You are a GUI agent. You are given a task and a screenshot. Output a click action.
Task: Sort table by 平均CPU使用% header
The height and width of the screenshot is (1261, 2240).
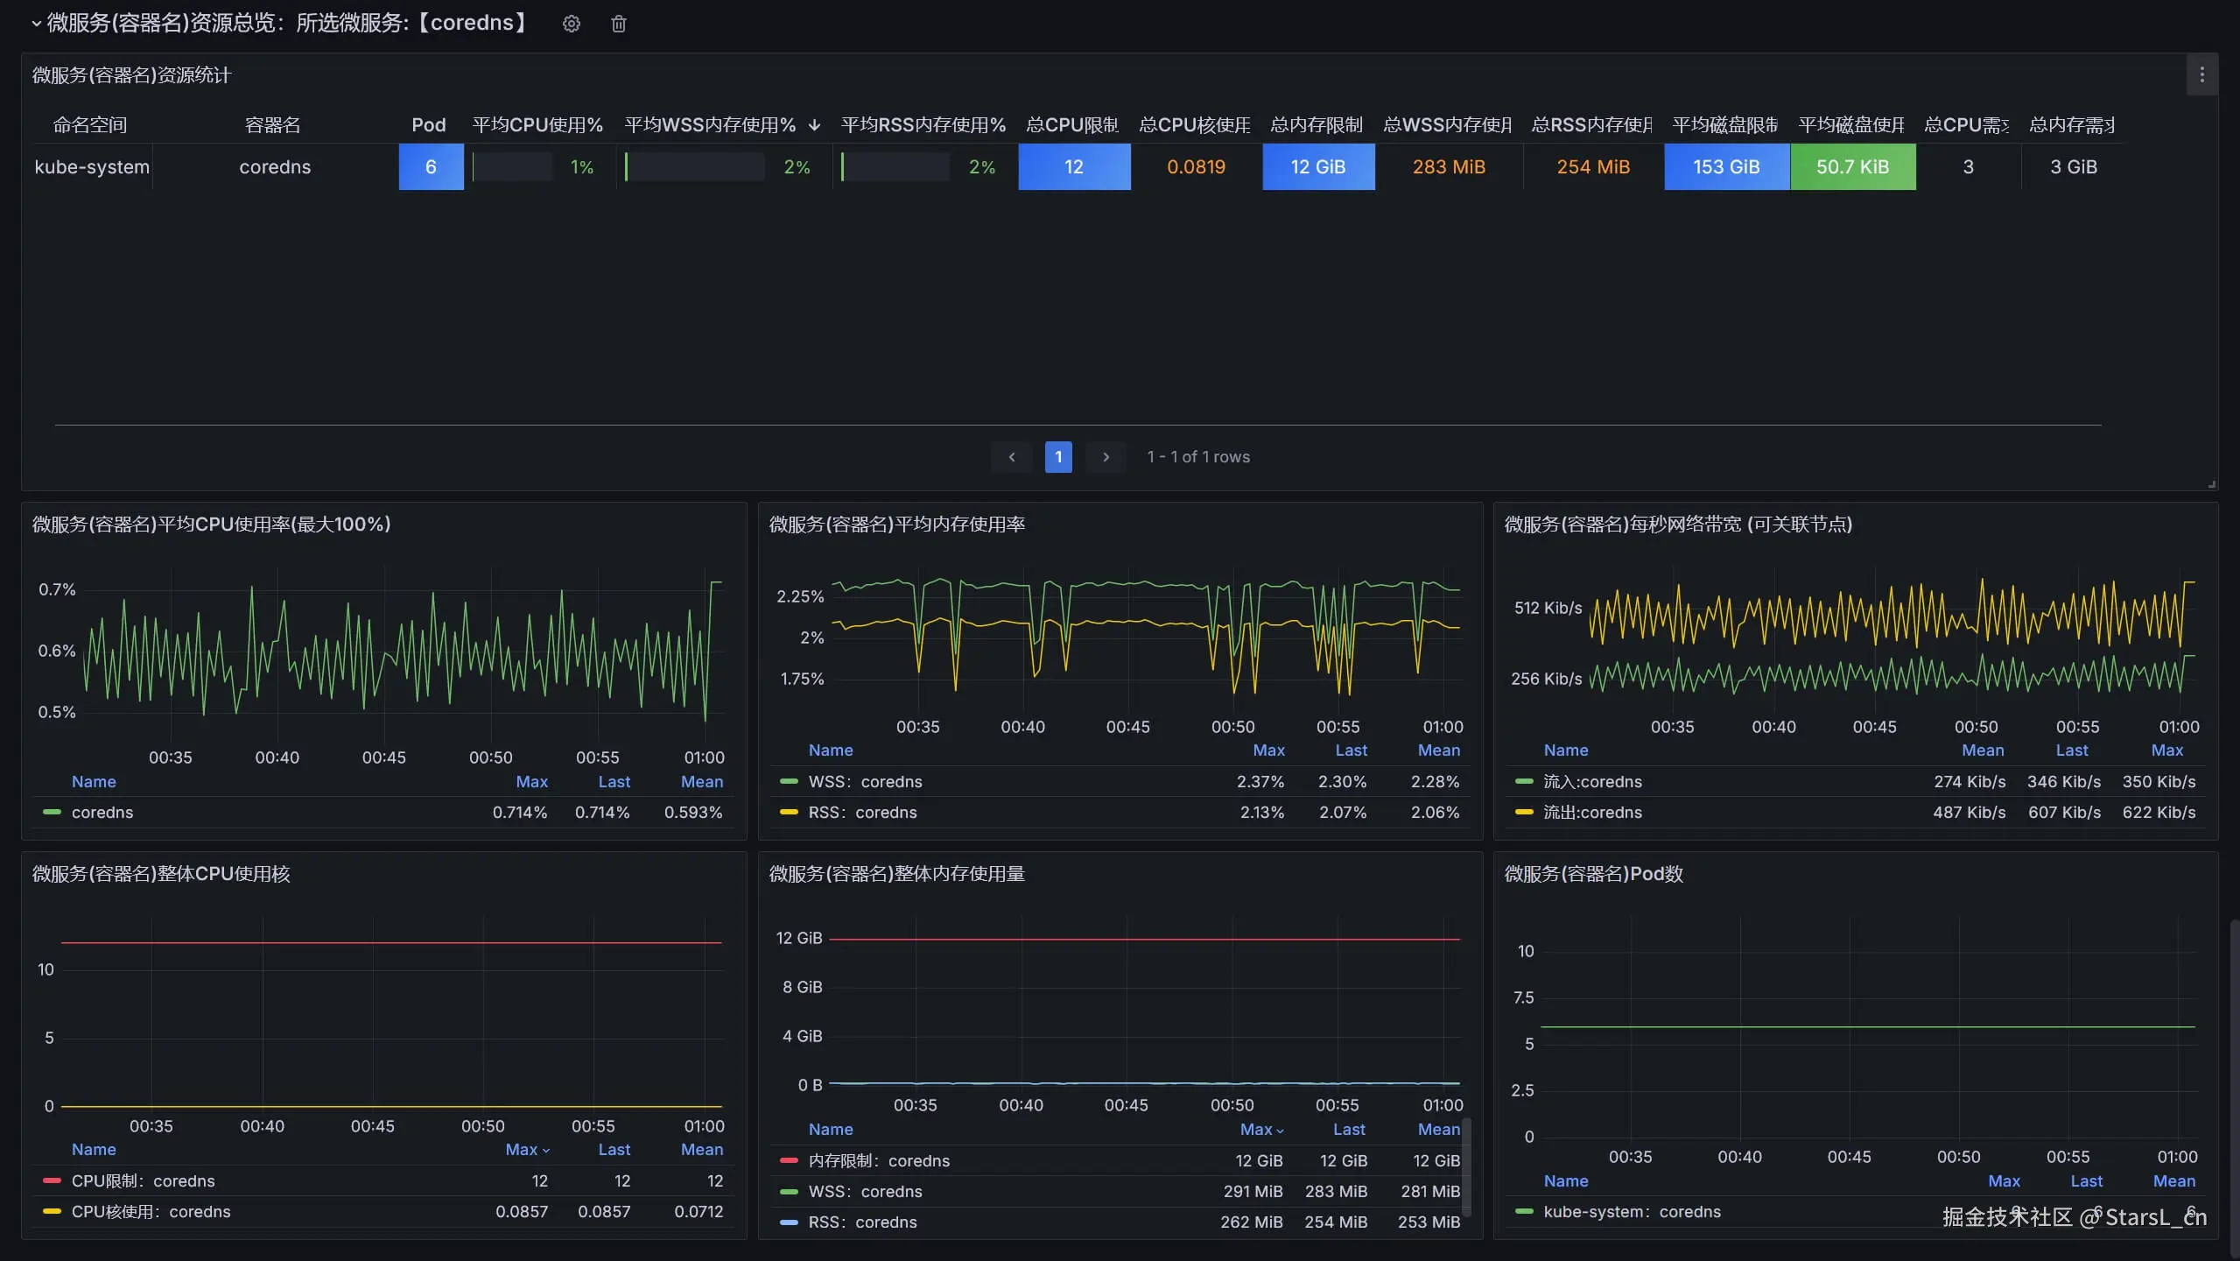[537, 125]
